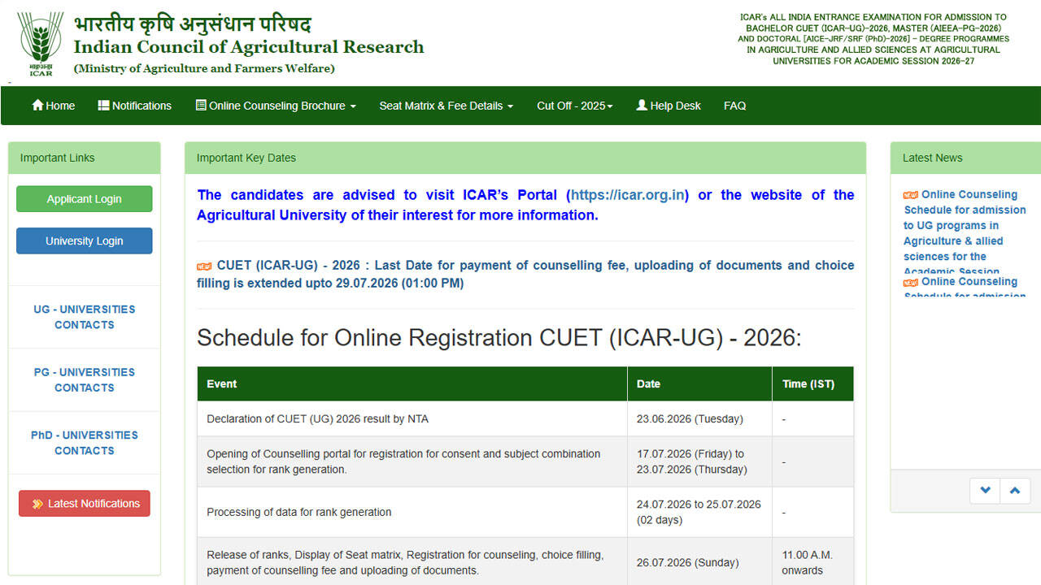
Task: Click the Applicant Login button
Action: 85,199
